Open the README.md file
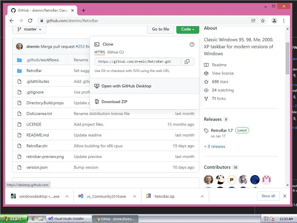Image resolution: width=297 pixels, height=223 pixels. 37,135
